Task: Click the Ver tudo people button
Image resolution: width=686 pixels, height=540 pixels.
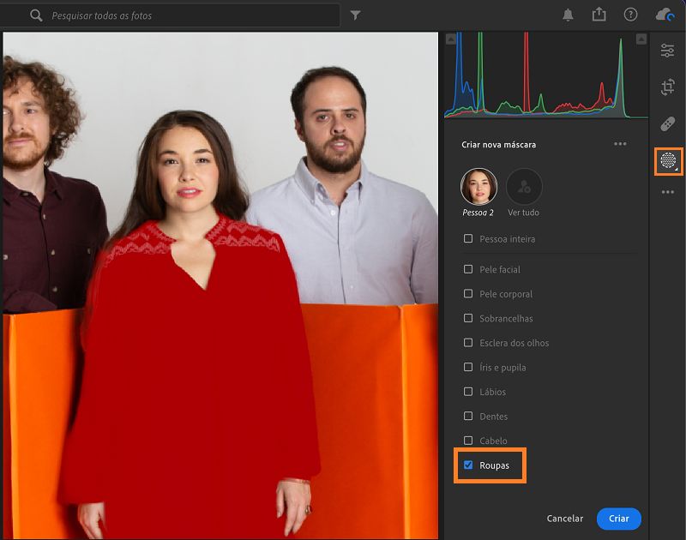Action: point(524,187)
